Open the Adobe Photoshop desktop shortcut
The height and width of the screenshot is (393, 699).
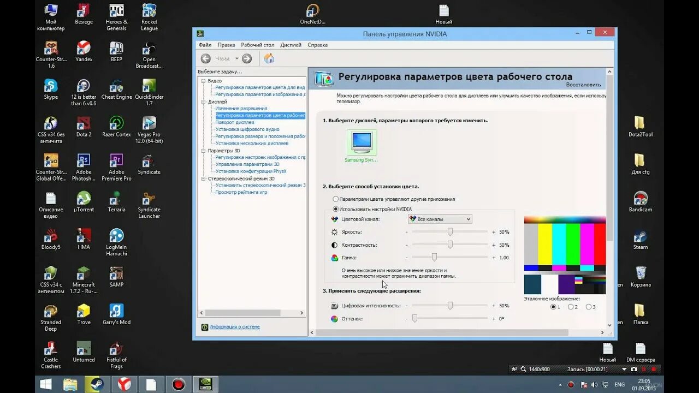coord(84,168)
